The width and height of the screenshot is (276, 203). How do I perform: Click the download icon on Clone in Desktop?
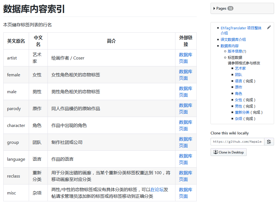[215, 152]
